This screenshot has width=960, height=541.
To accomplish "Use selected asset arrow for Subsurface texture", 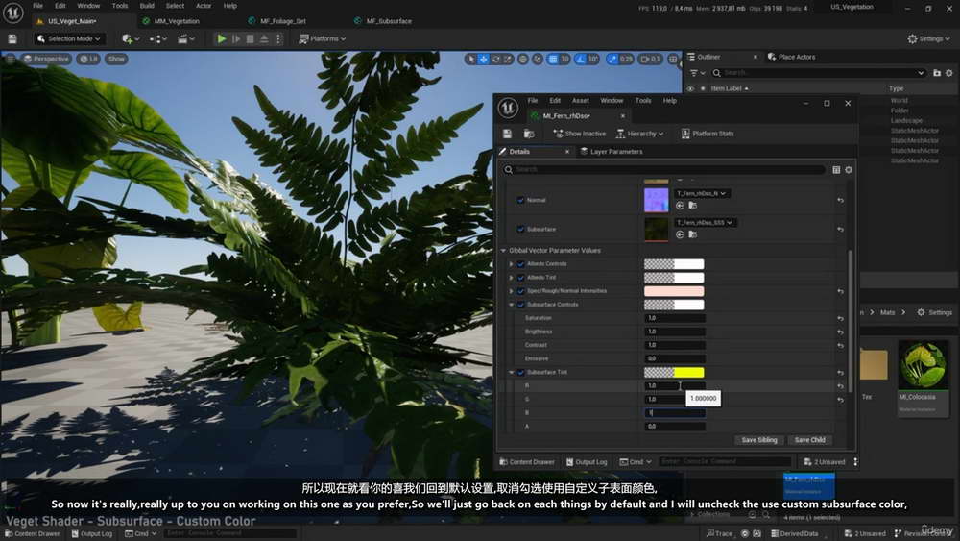I will [680, 234].
